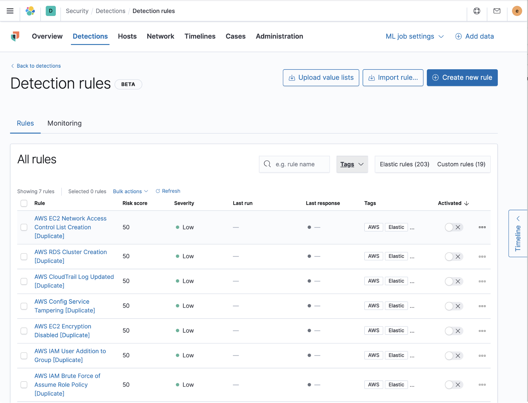
Task: Open actions menu for AWS Config Service Tampering rule
Action: (x=482, y=306)
